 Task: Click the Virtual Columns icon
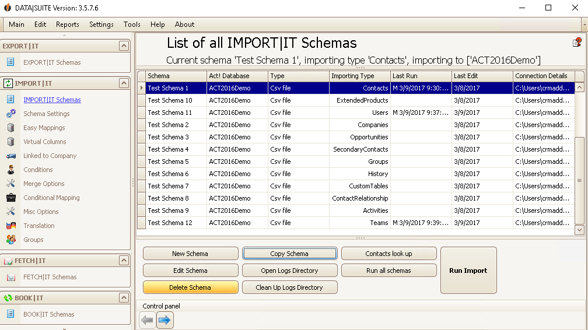11,141
